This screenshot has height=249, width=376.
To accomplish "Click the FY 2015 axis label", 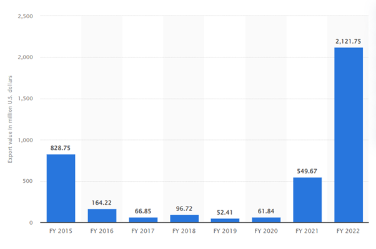I will tap(61, 231).
